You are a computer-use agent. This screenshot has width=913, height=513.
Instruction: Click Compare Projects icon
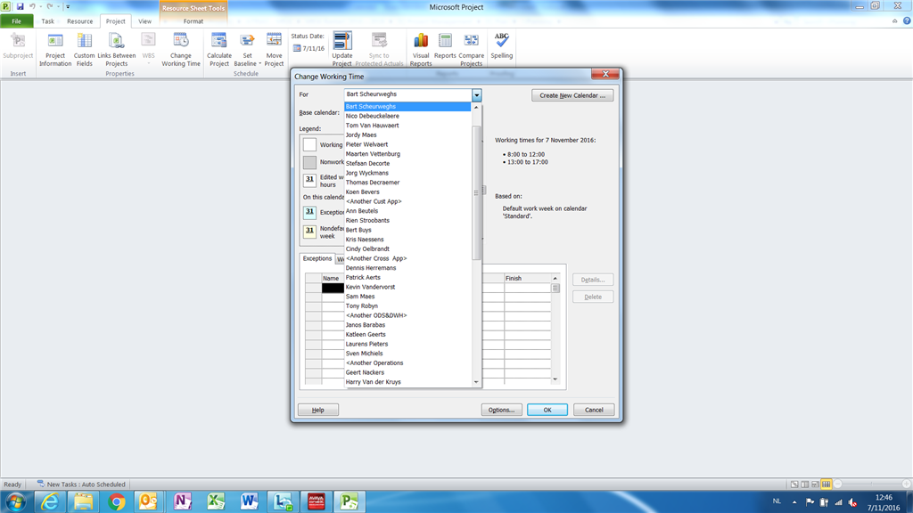click(x=471, y=50)
